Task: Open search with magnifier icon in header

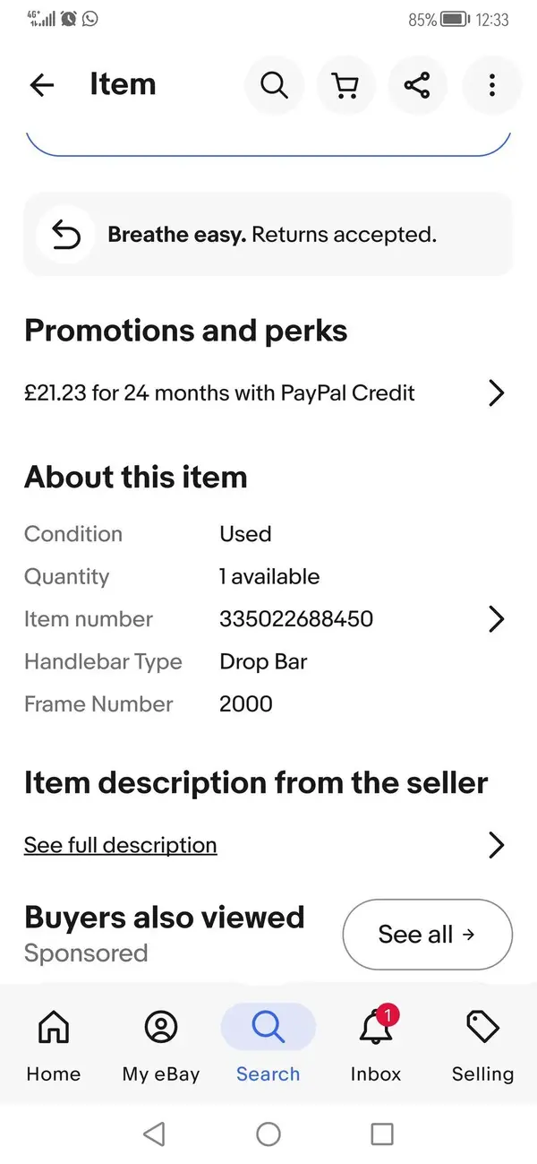Action: [x=274, y=85]
